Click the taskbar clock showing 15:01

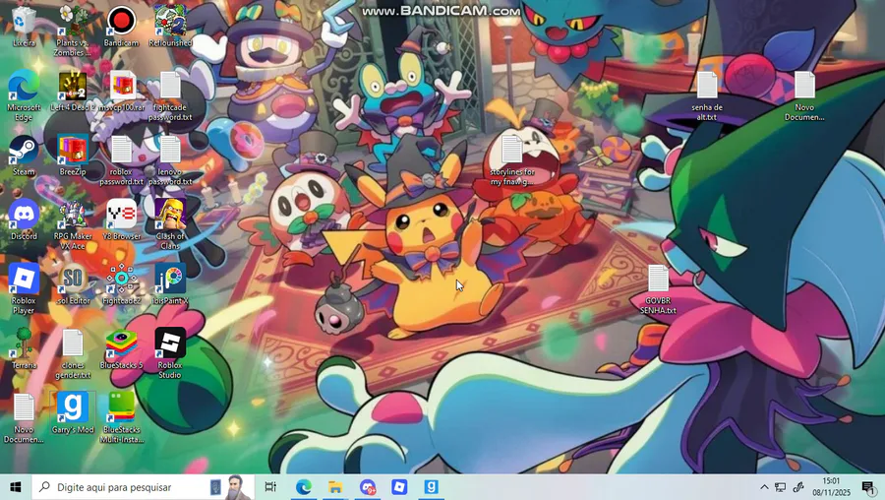click(831, 487)
